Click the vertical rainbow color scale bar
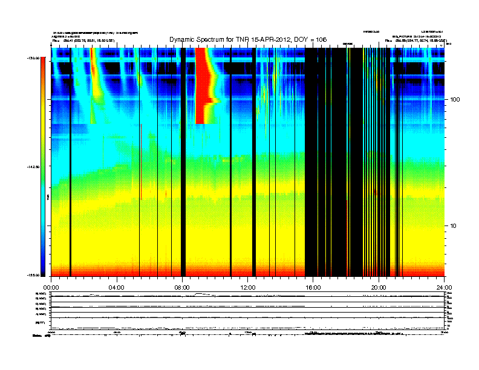The image size is (479, 370). (x=43, y=167)
